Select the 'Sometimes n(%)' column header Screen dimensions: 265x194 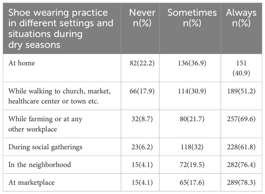(190, 28)
